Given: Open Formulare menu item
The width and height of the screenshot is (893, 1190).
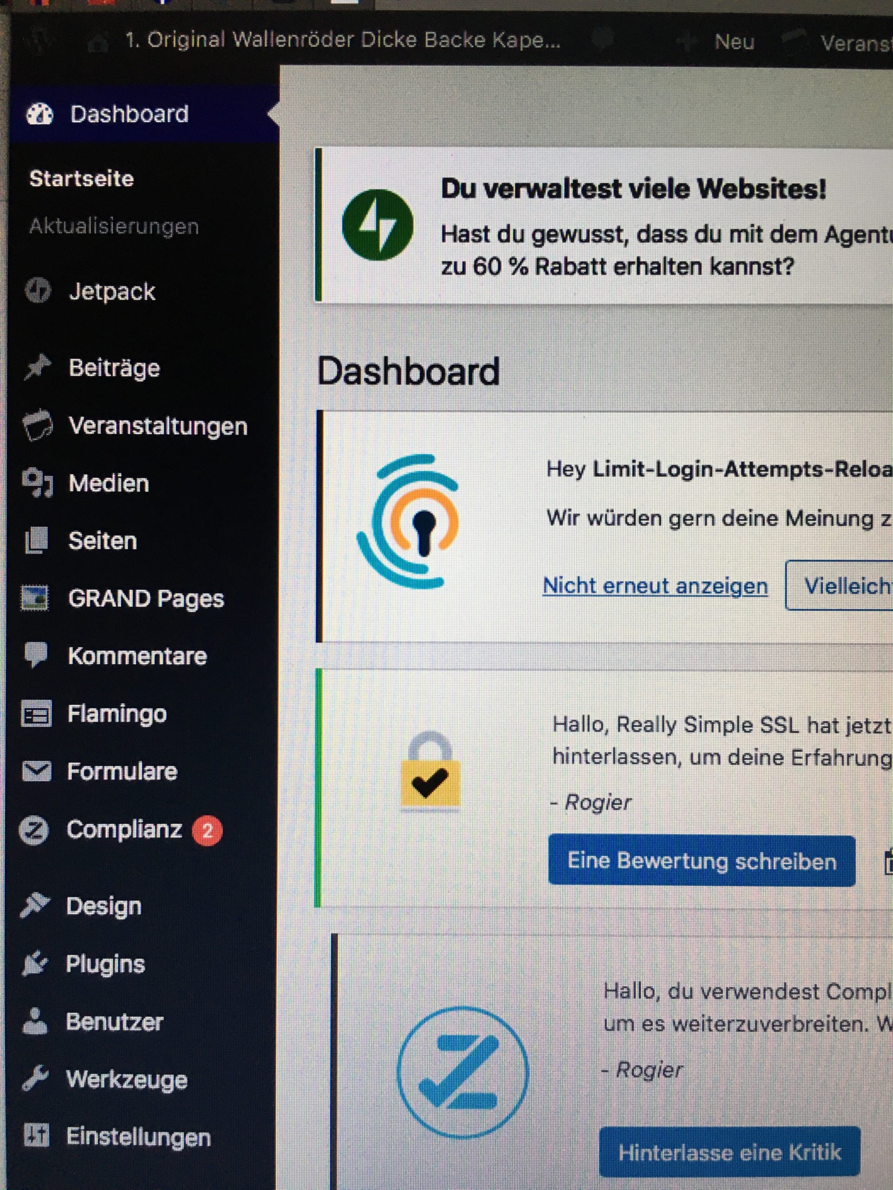Looking at the screenshot, I should click(x=122, y=772).
